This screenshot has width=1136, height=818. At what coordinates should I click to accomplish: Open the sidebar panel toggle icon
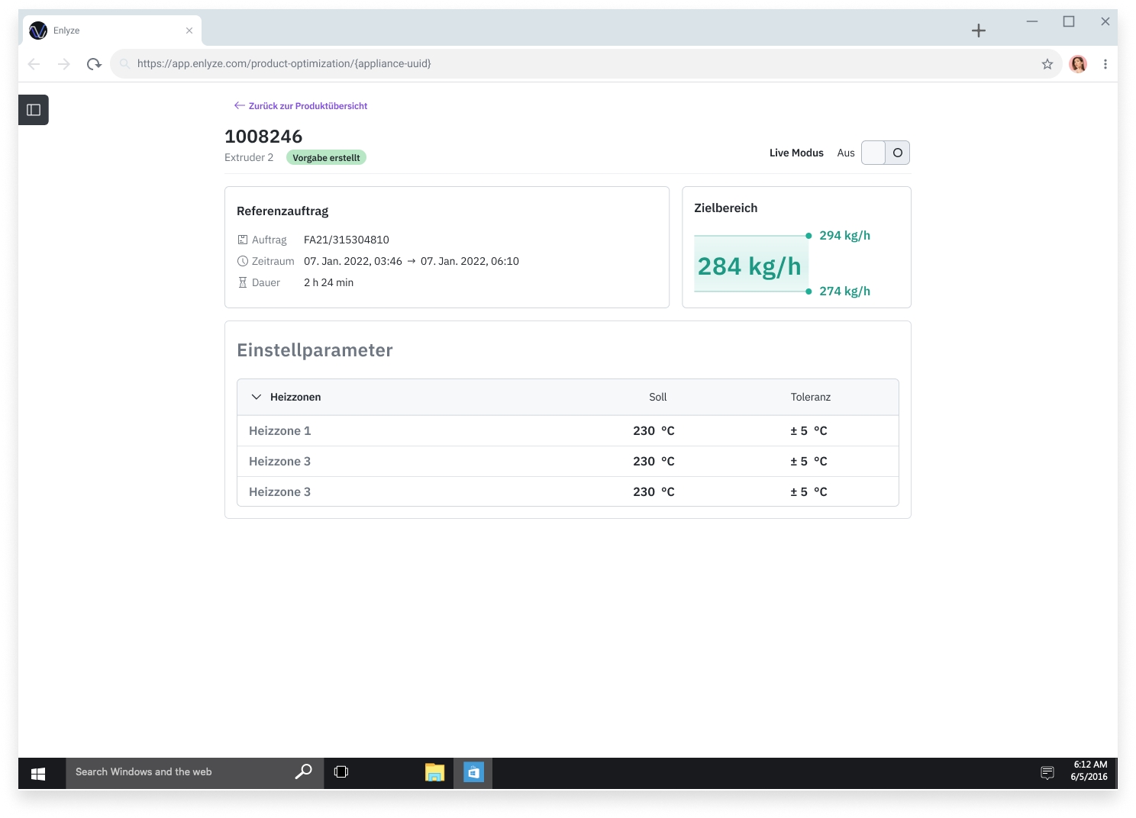coord(34,110)
